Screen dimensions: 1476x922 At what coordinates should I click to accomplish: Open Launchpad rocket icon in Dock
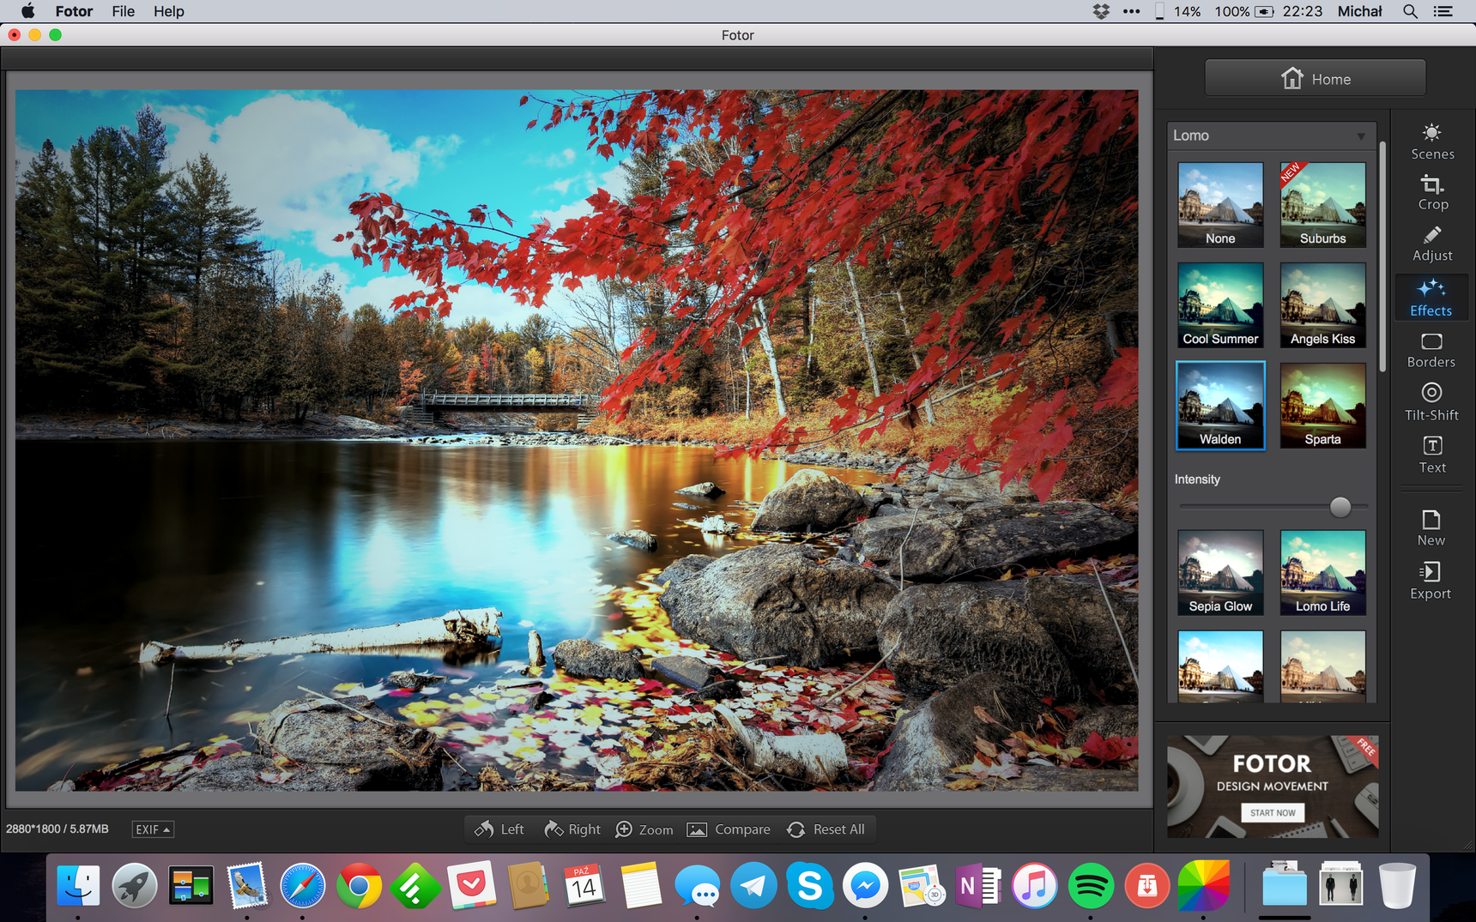(135, 886)
